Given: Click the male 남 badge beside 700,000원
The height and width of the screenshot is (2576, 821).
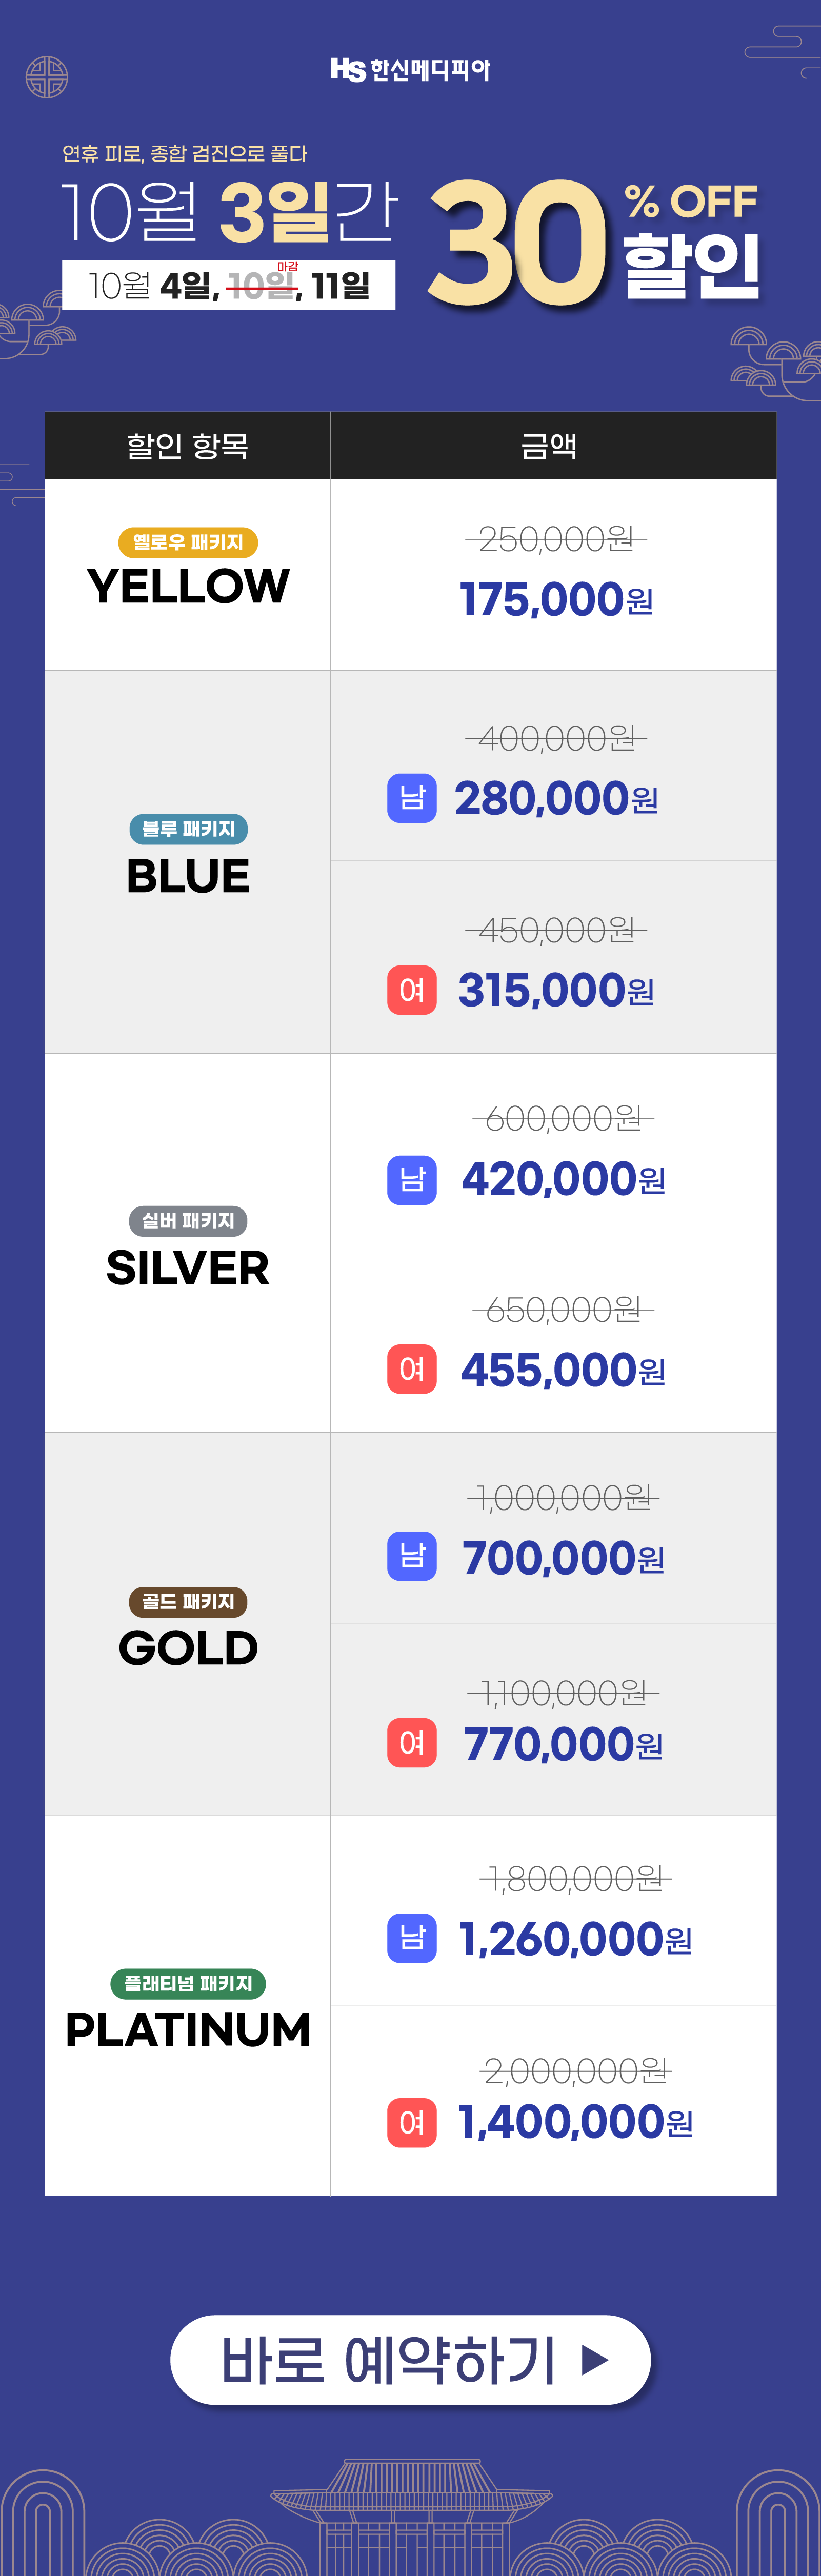Looking at the screenshot, I should (x=412, y=1556).
